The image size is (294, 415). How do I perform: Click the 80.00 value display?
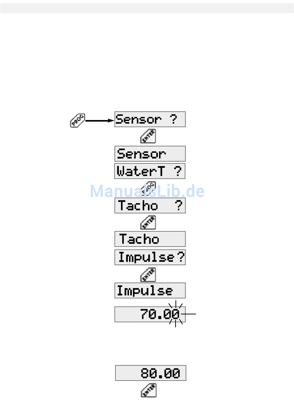[x=151, y=373]
